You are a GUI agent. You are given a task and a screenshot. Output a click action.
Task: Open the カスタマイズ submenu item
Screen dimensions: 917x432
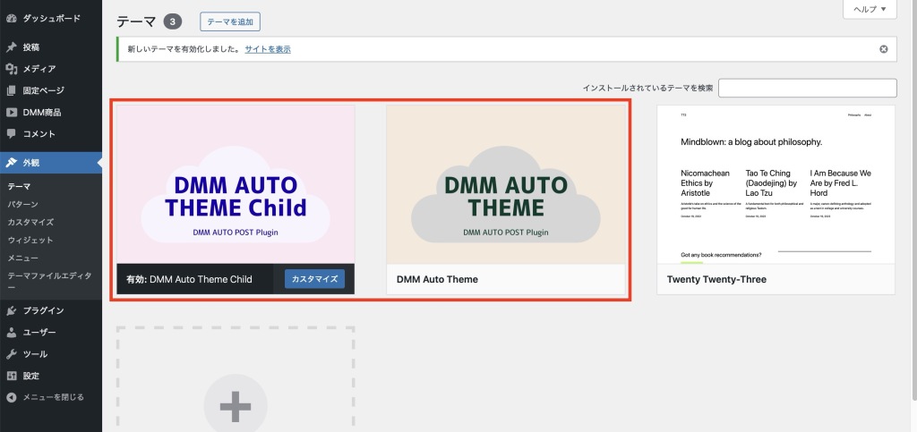click(30, 222)
